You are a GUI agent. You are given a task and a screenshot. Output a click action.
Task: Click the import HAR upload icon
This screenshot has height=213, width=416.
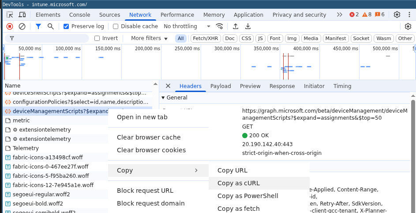click(x=236, y=26)
